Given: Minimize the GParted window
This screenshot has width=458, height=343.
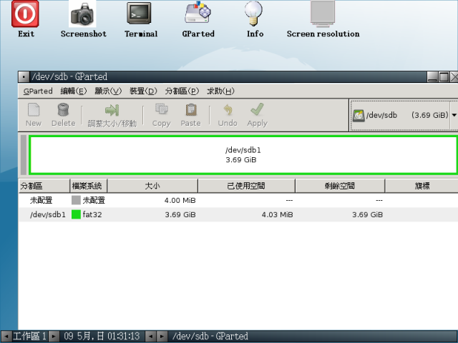Looking at the screenshot, I should (432, 77).
